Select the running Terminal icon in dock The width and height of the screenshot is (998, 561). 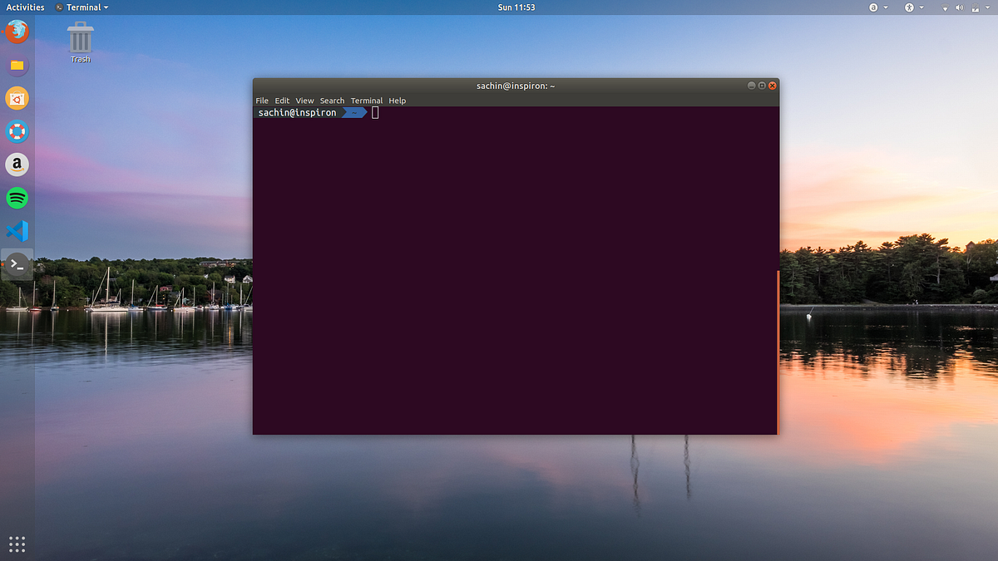click(x=17, y=264)
